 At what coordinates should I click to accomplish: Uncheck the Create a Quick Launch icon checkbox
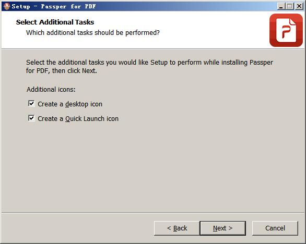pyautogui.click(x=31, y=118)
